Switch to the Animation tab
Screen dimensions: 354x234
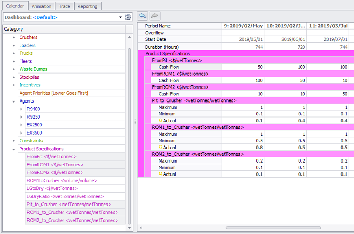[41, 6]
